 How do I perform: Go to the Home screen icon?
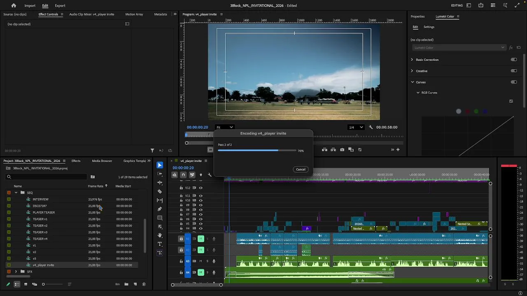coord(14,6)
